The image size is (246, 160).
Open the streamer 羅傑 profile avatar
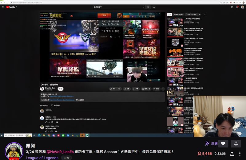pyautogui.click(x=14, y=151)
